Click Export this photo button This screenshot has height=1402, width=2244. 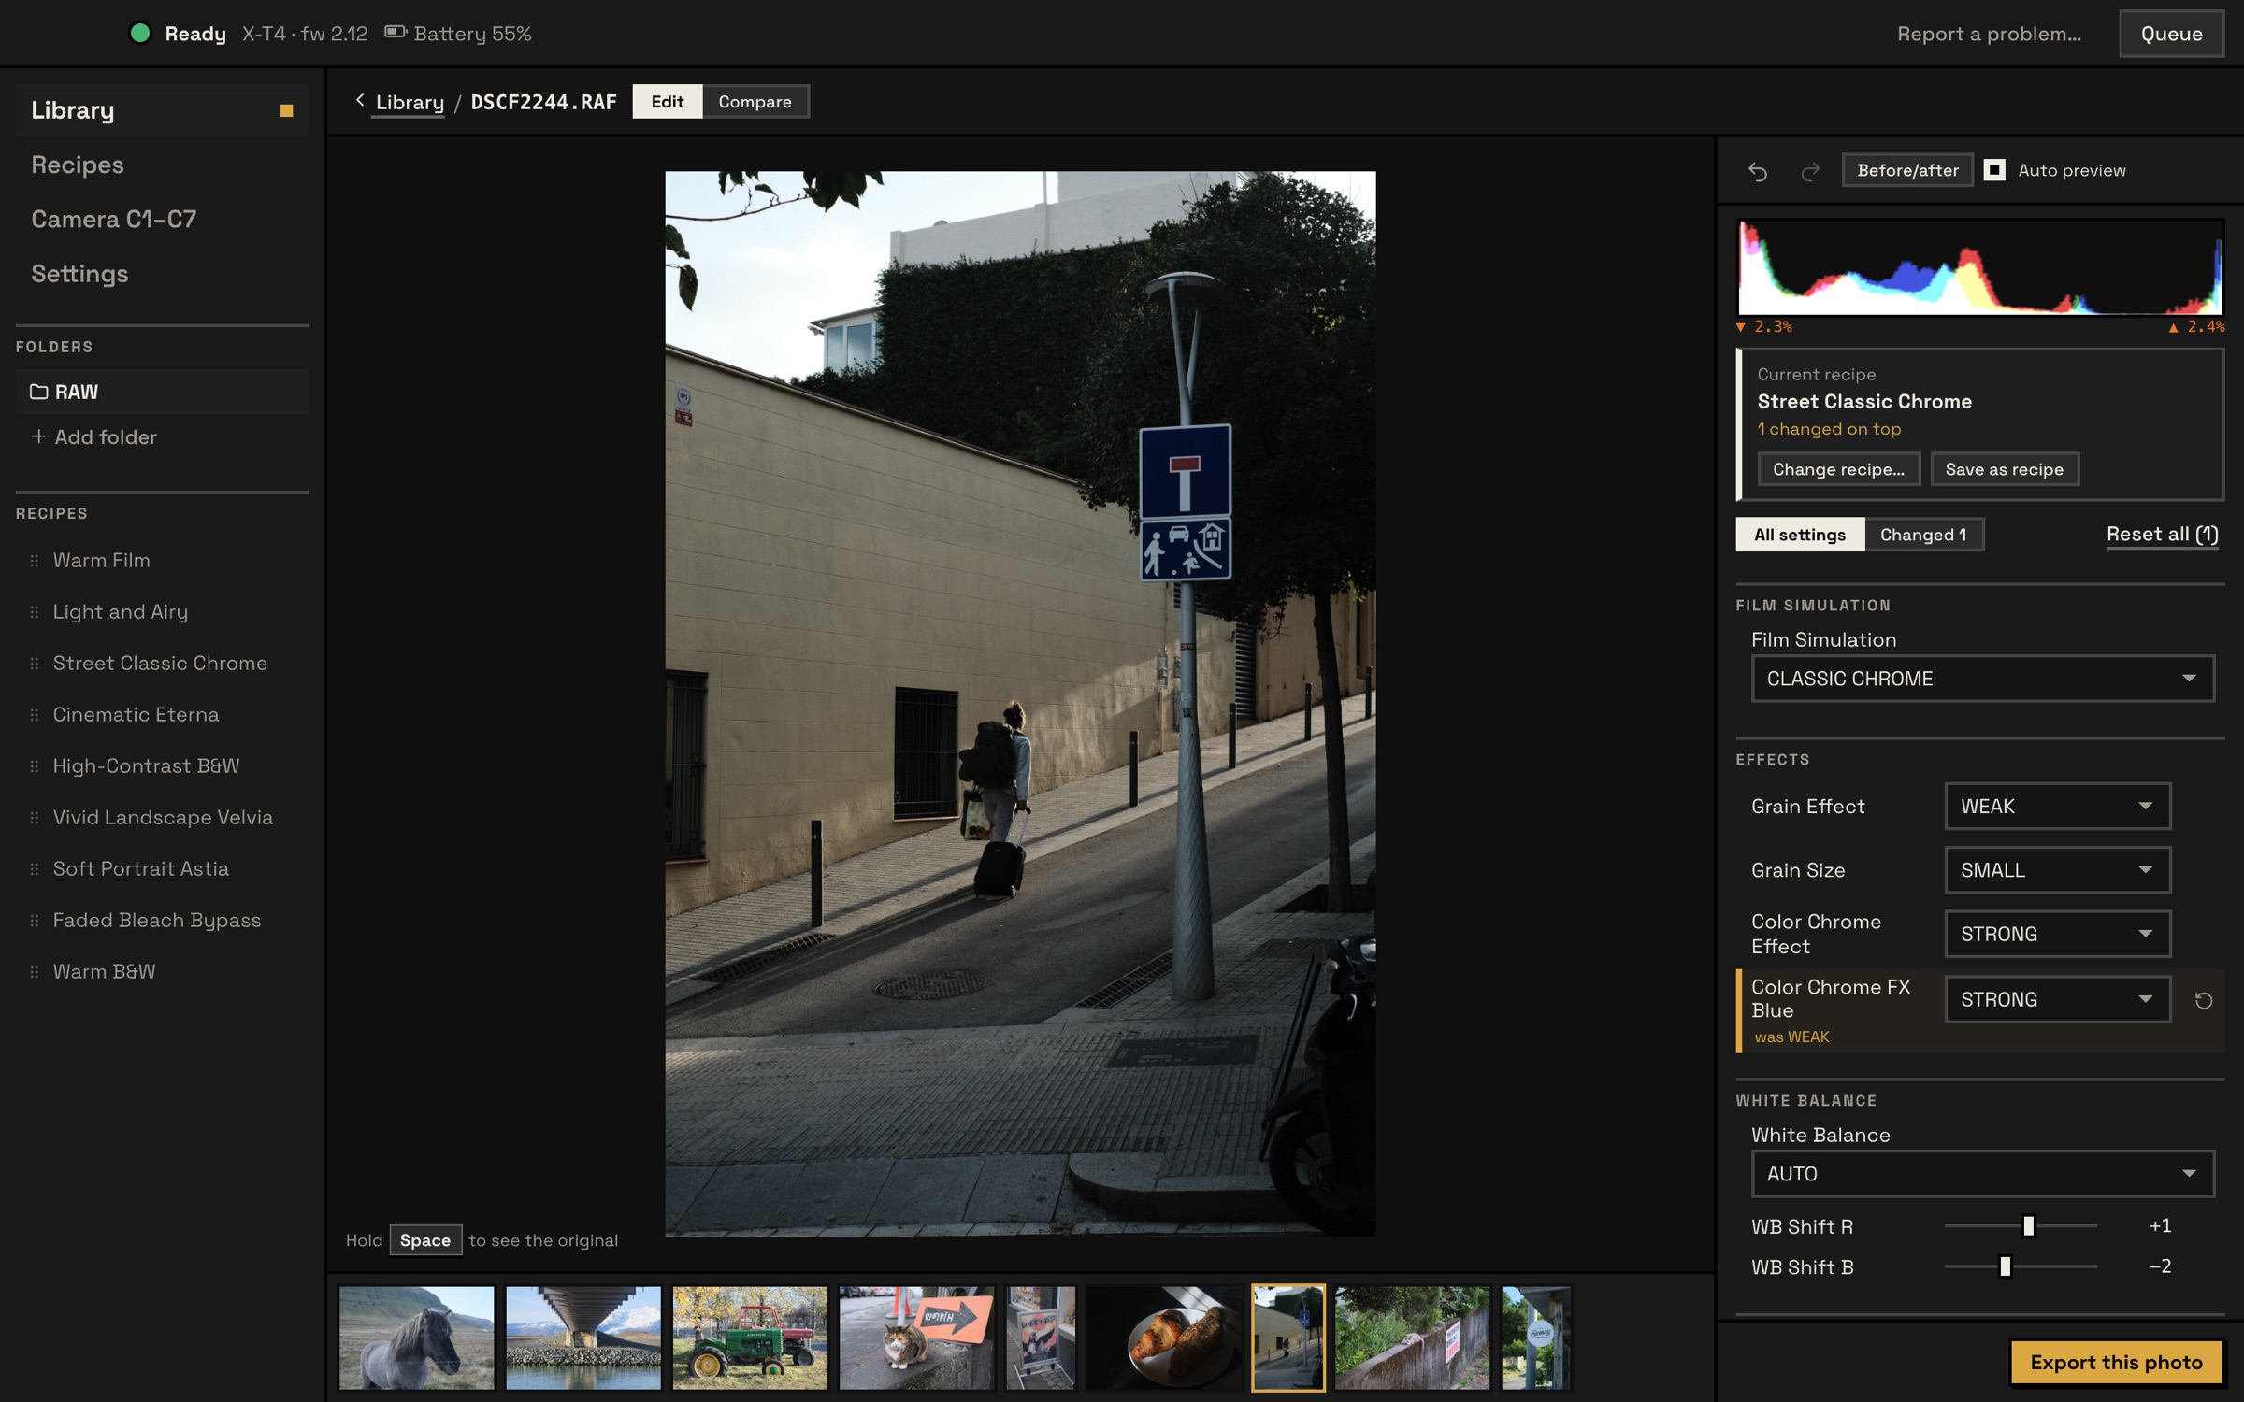(2117, 1363)
